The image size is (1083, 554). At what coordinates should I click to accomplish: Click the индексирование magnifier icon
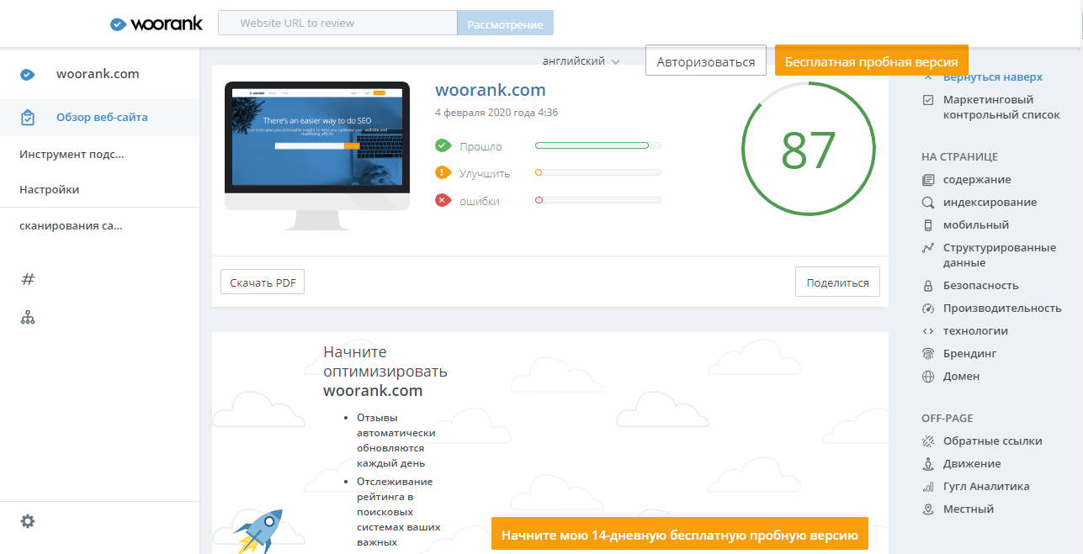[x=928, y=203]
